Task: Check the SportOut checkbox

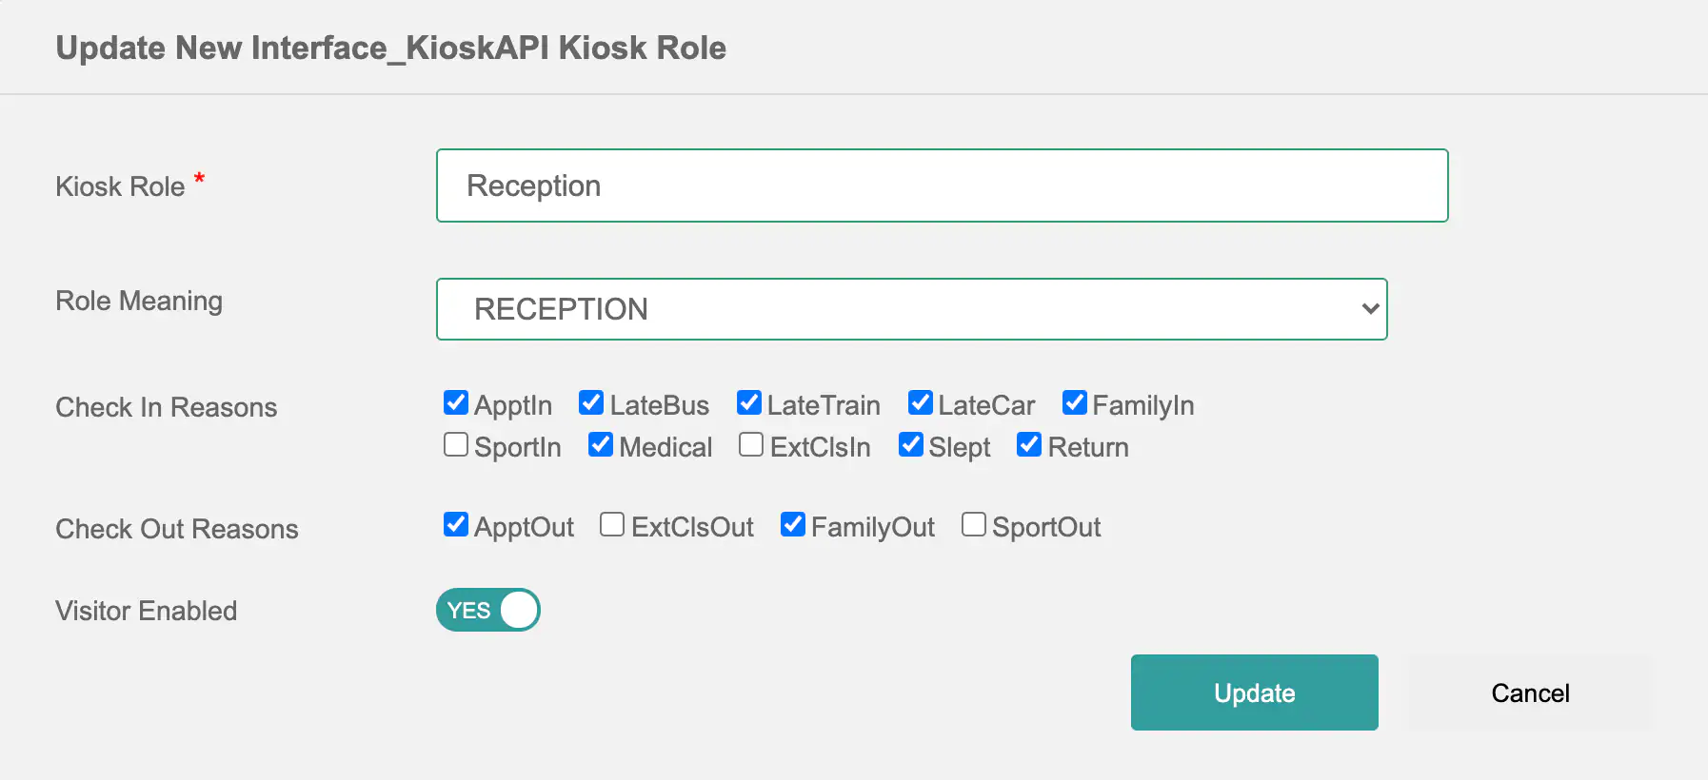Action: point(974,525)
